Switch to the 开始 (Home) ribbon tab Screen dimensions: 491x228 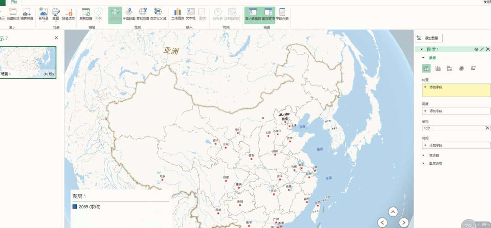[14, 2]
